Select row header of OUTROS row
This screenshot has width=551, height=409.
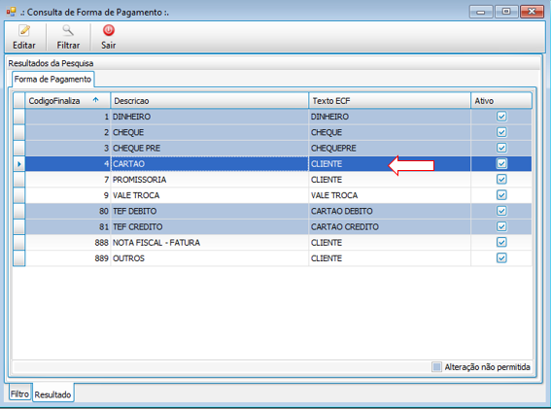(19, 258)
